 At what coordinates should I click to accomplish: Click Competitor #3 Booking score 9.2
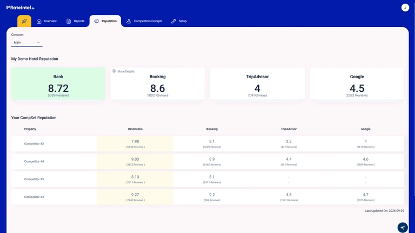coord(212,195)
